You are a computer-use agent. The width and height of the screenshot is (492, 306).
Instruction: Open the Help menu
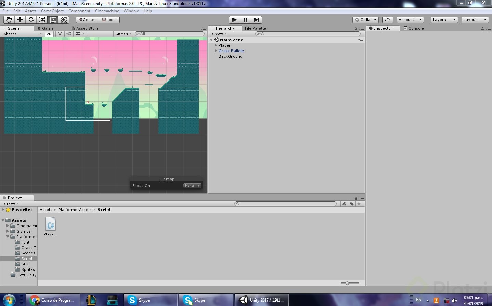pyautogui.click(x=148, y=11)
